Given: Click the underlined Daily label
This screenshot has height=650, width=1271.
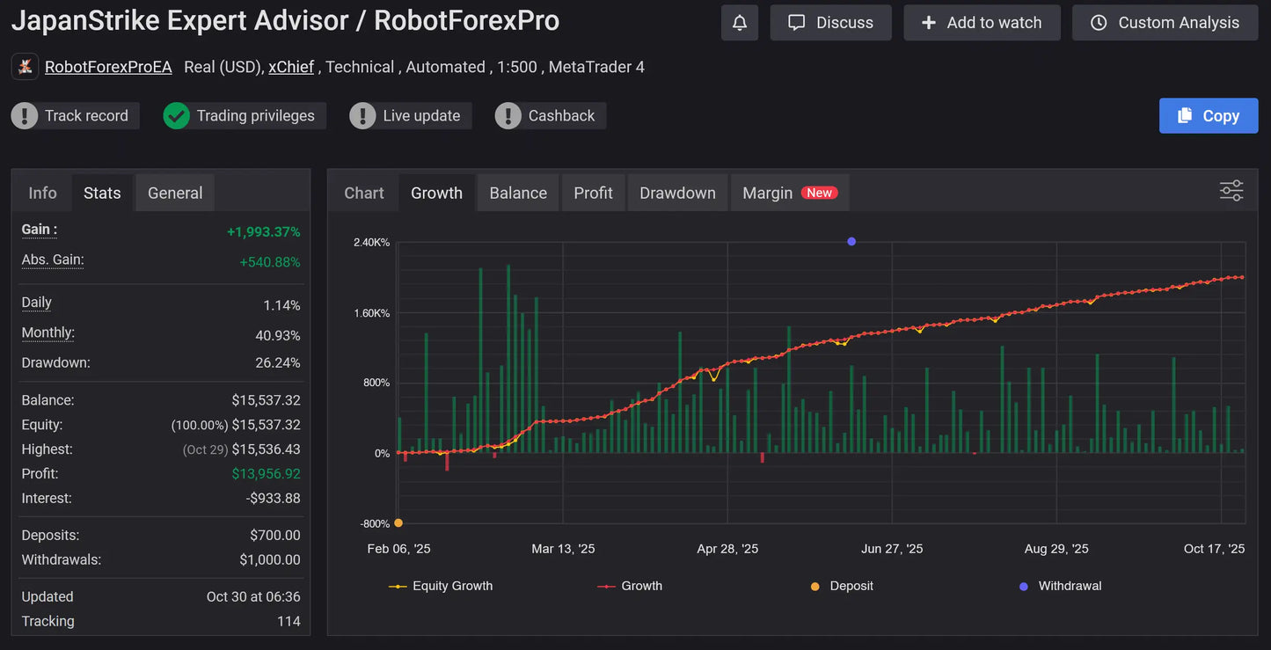Looking at the screenshot, I should [37, 303].
